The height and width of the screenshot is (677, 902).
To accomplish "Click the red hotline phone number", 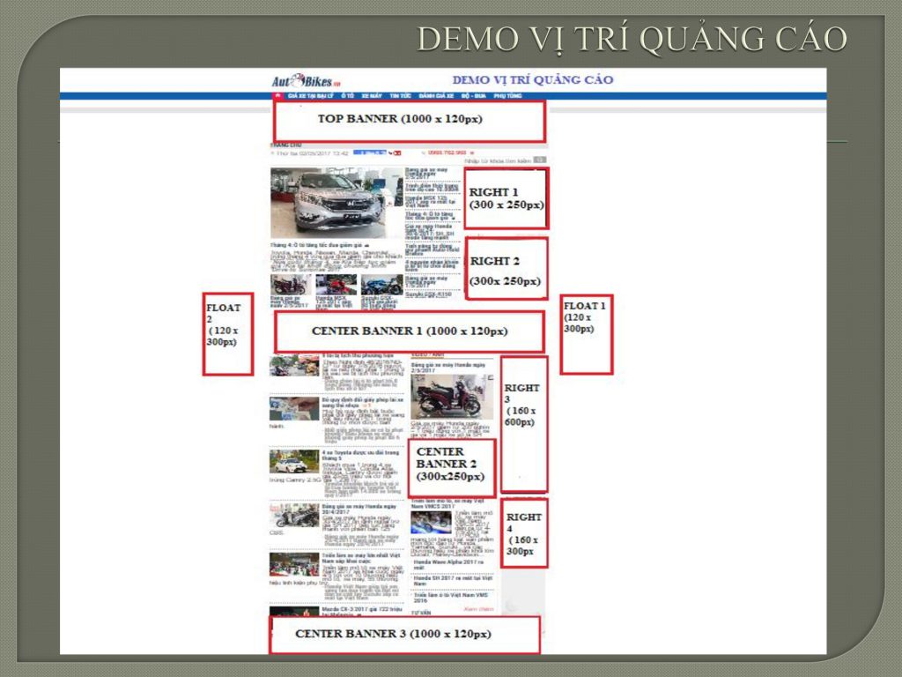I will click(447, 153).
